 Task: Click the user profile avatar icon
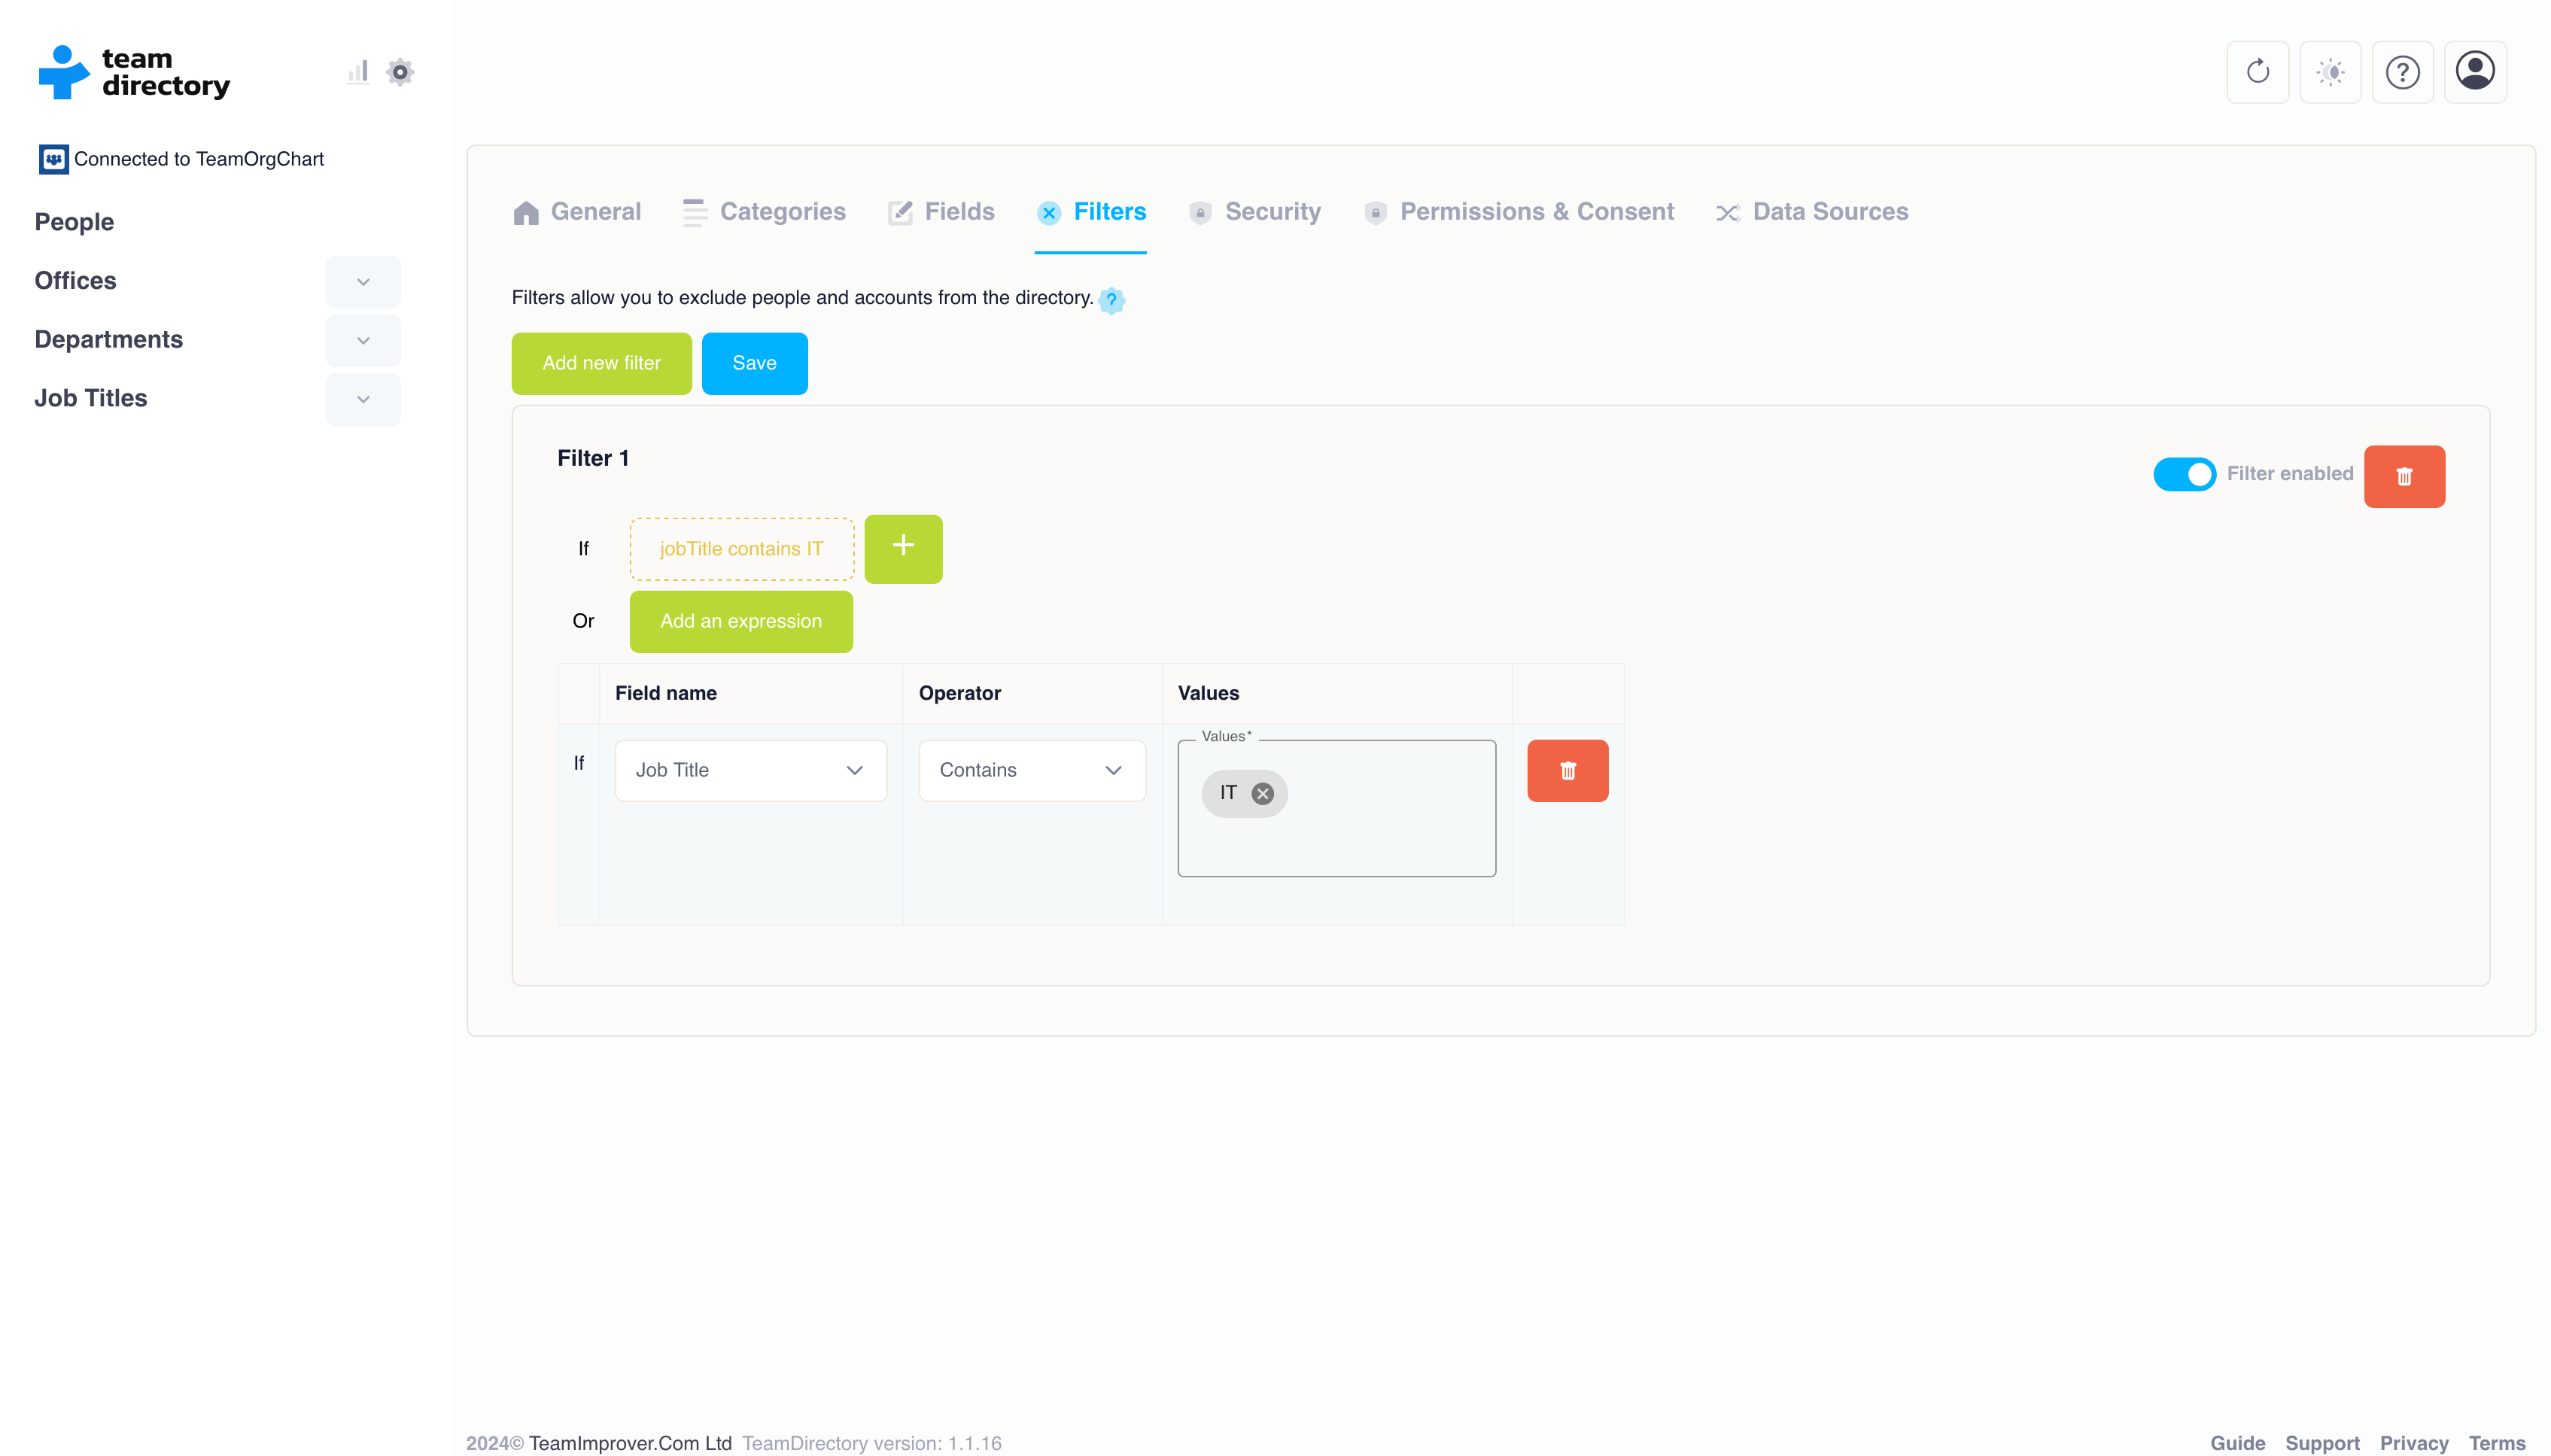[x=2476, y=71]
